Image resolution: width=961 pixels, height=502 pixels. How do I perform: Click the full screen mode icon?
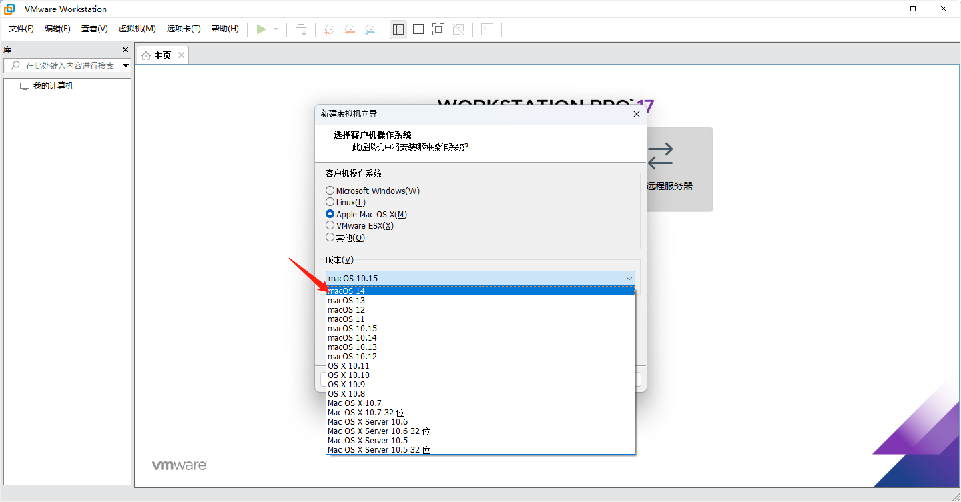(x=438, y=29)
